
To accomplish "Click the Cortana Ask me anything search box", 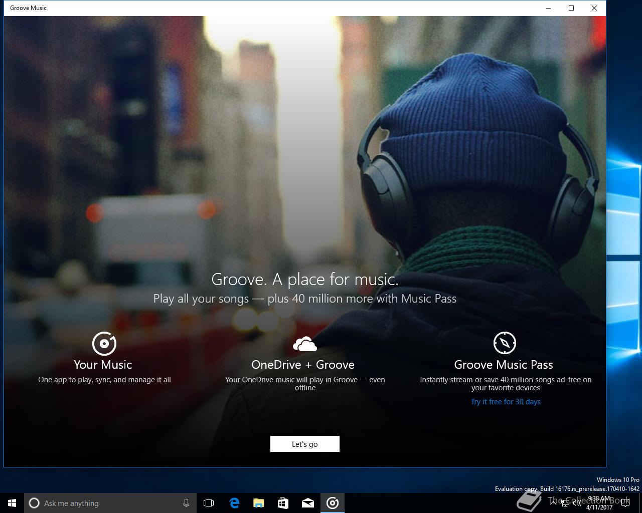I will (x=109, y=503).
